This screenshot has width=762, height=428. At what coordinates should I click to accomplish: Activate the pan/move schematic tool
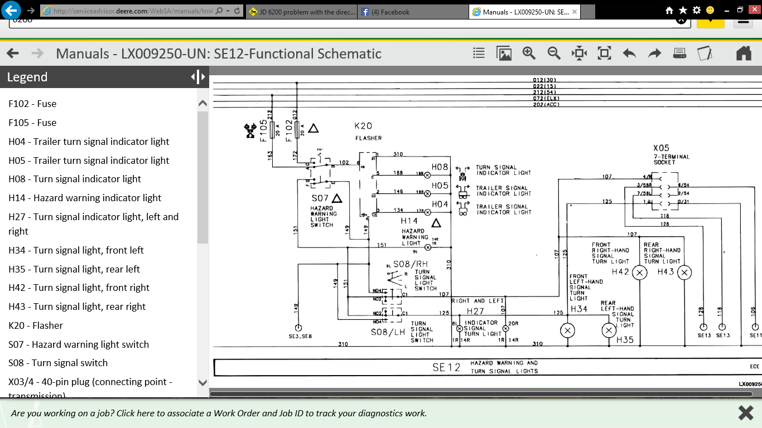tap(579, 53)
